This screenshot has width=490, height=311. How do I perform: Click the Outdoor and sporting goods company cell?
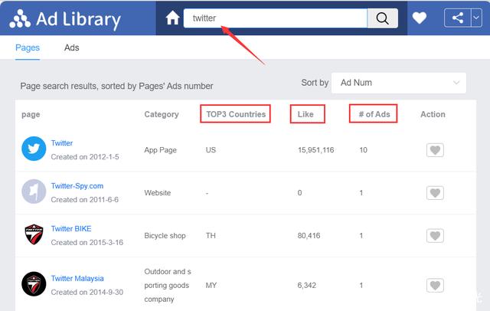point(168,286)
